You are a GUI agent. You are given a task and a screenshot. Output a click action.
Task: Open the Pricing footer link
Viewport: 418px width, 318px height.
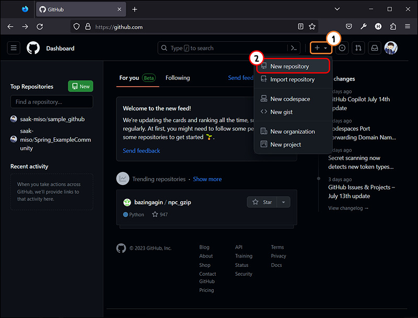point(206,290)
